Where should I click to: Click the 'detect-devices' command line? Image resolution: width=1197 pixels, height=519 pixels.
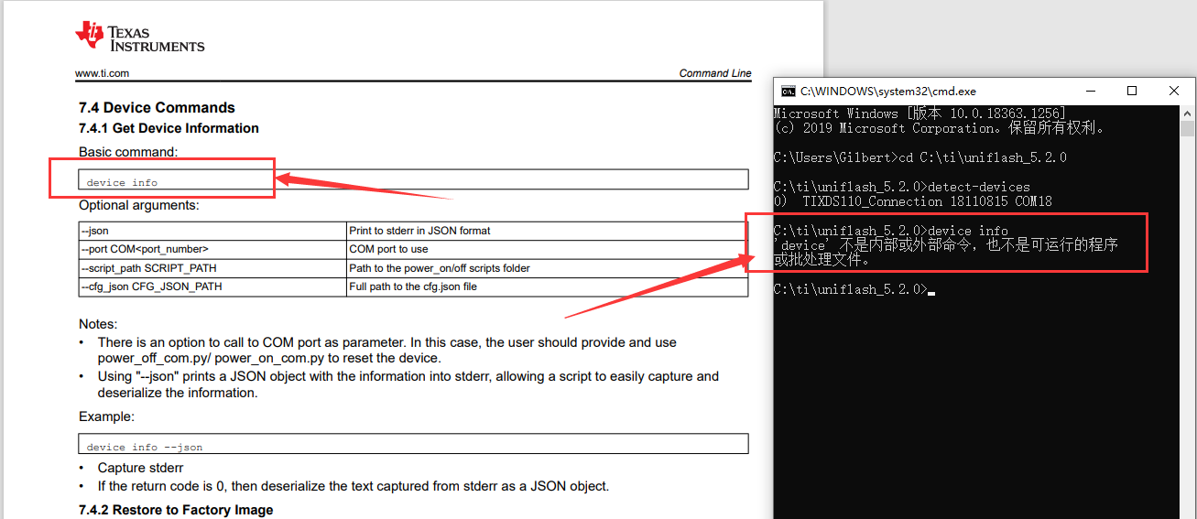[x=902, y=187]
